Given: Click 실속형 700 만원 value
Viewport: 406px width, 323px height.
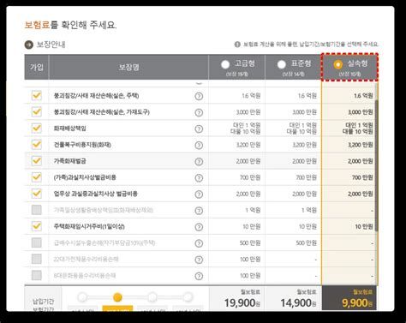Looking at the screenshot, I should tap(362, 177).
